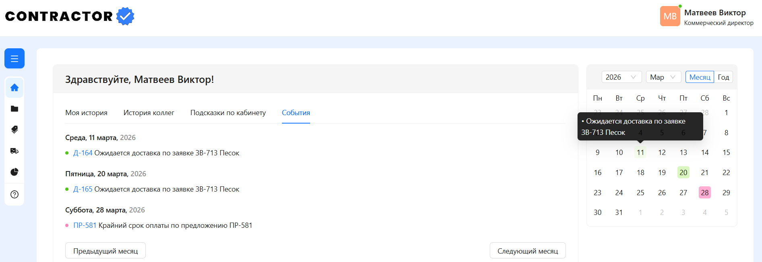Open the price tags sidebar icon
The width and height of the screenshot is (762, 262).
(x=14, y=130)
